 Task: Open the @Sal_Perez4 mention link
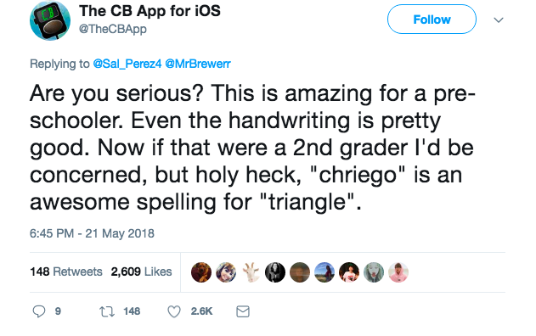[127, 64]
